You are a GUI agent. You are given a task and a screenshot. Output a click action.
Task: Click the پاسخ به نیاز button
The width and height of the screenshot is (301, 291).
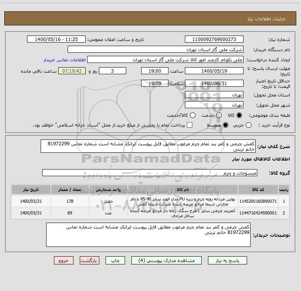228,261
